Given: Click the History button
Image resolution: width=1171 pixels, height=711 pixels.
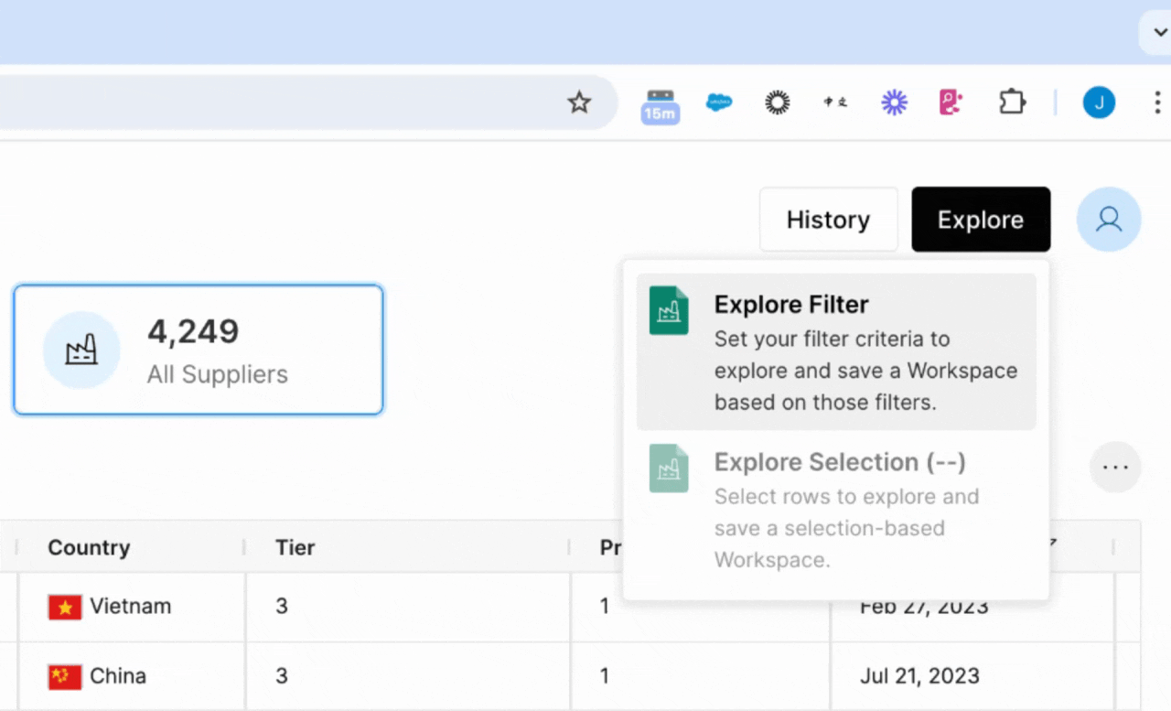Looking at the screenshot, I should (828, 220).
